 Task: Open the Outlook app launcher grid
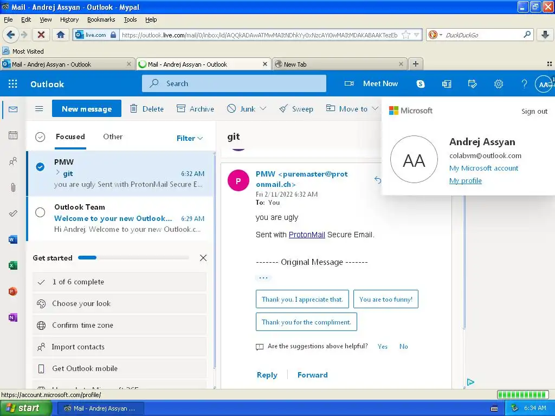pyautogui.click(x=13, y=84)
